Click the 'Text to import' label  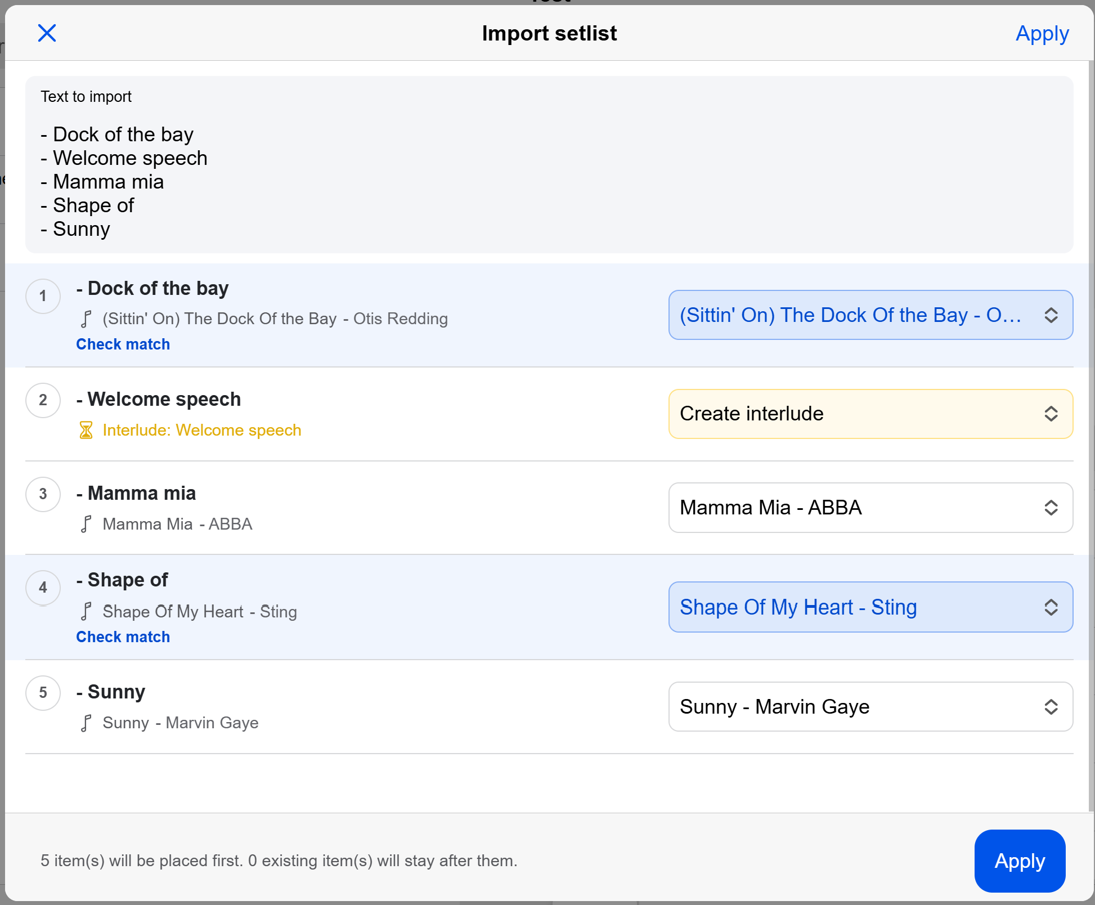pos(86,97)
